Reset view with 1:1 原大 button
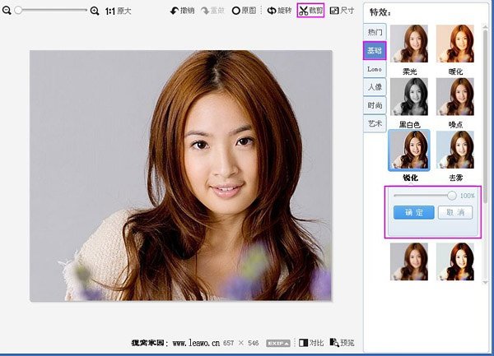The height and width of the screenshot is (356, 494). pos(118,12)
